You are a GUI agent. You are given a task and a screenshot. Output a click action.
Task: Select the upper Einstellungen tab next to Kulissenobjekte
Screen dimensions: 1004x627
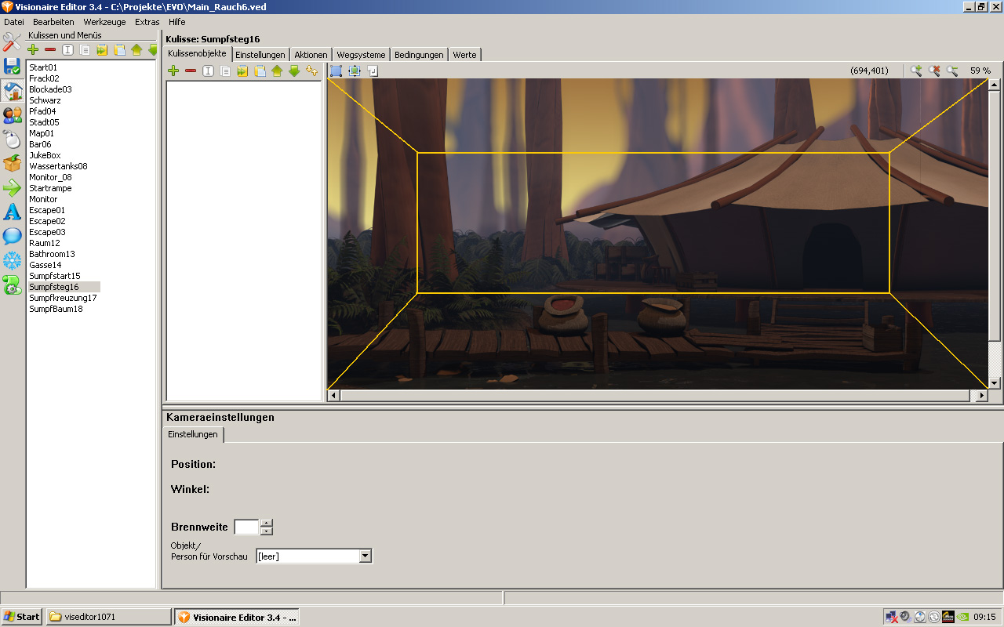click(x=260, y=55)
